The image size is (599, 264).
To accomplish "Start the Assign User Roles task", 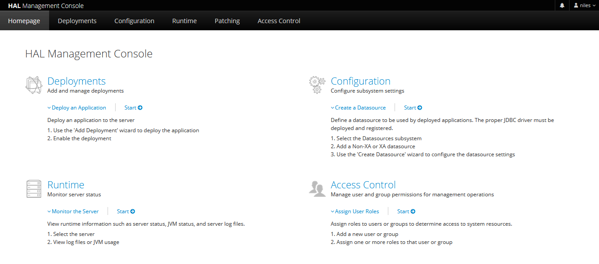I will point(406,211).
